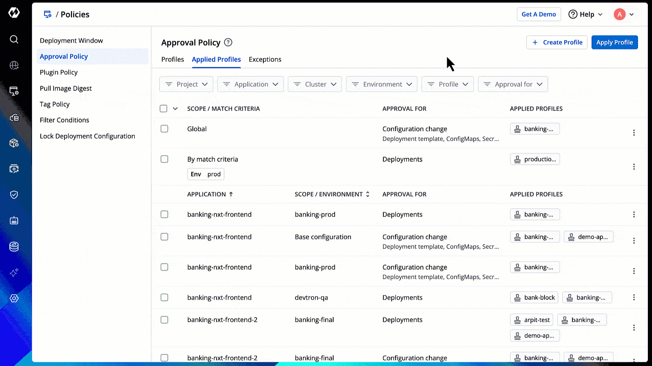Image resolution: width=652 pixels, height=366 pixels.
Task: Expand the Approval for filter dropdown
Action: click(513, 84)
